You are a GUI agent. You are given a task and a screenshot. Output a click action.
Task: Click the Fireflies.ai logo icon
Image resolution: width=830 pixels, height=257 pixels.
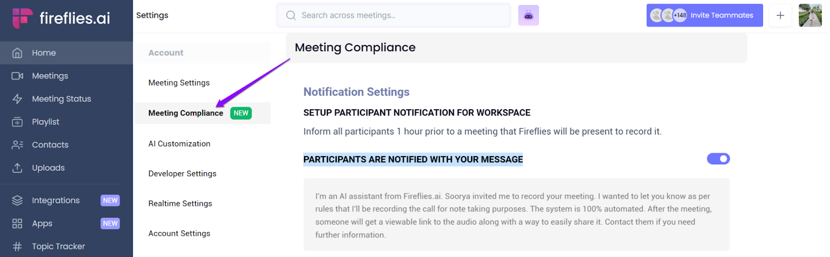22,18
